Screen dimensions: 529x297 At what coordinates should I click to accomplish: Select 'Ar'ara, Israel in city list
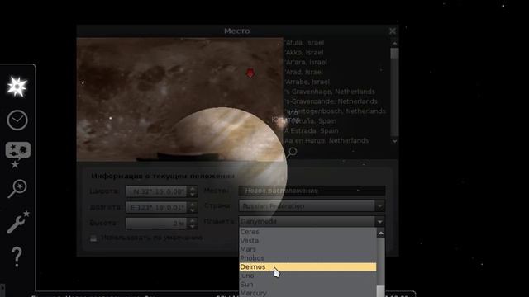click(x=306, y=63)
